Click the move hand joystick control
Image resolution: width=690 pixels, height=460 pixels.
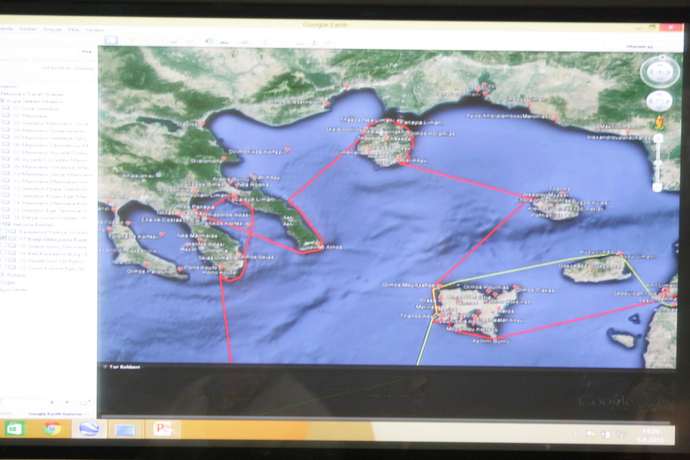659,102
